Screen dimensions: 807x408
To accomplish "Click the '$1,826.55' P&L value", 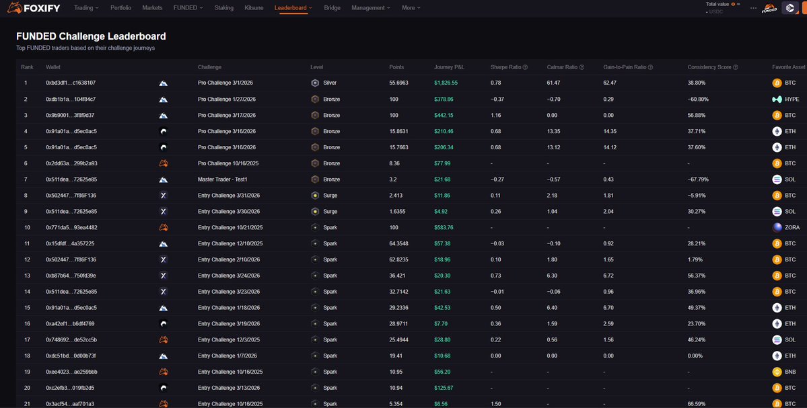I will click(x=446, y=83).
